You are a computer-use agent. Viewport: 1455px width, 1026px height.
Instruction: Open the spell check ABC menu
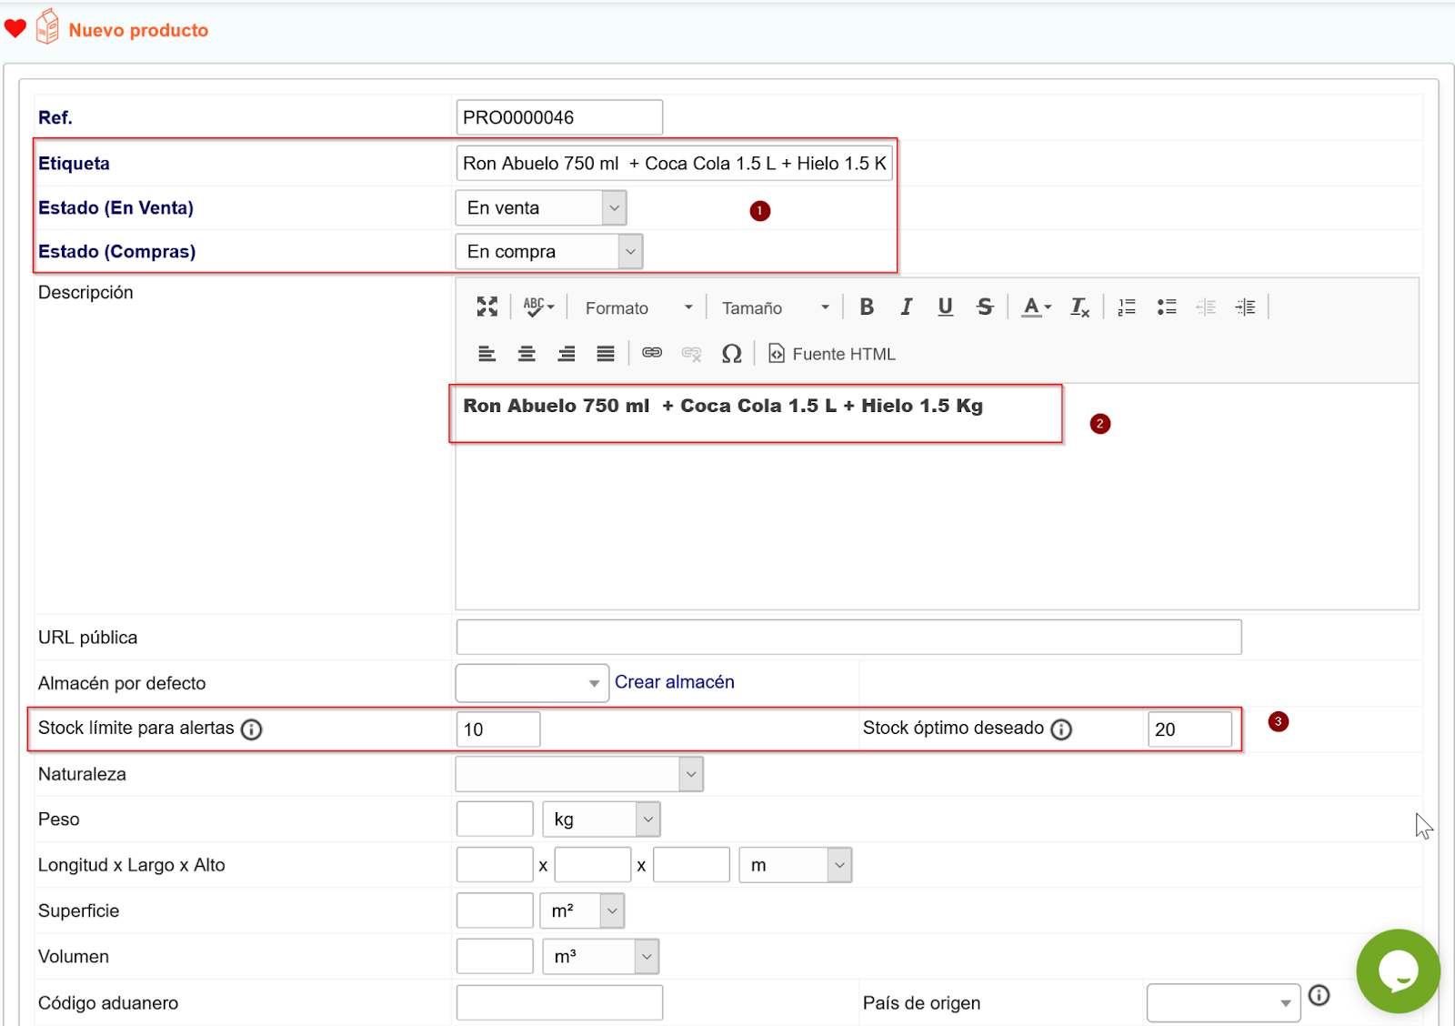click(x=538, y=307)
